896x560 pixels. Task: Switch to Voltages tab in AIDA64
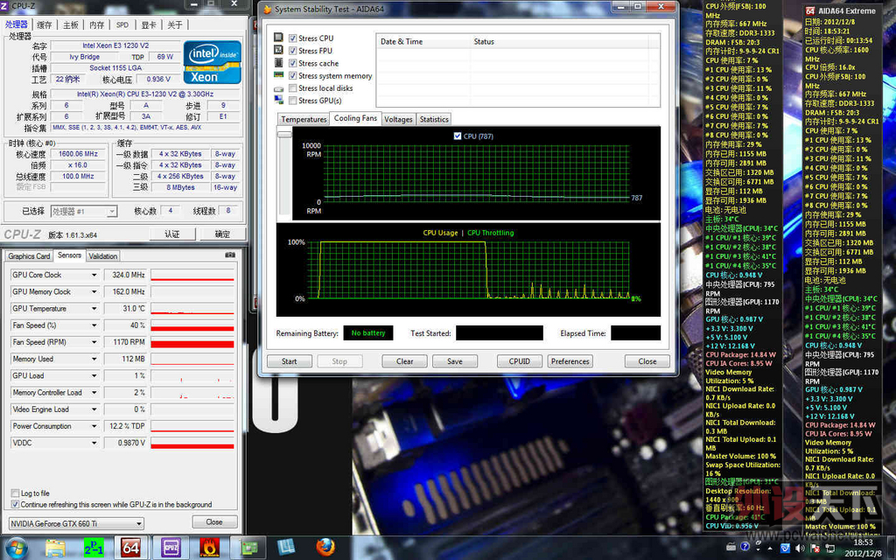pyautogui.click(x=398, y=119)
